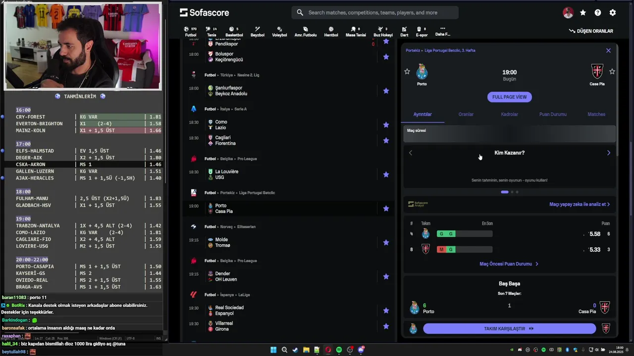Image resolution: width=634 pixels, height=356 pixels.
Task: Open the Masa Tenisi category
Action: click(x=356, y=32)
